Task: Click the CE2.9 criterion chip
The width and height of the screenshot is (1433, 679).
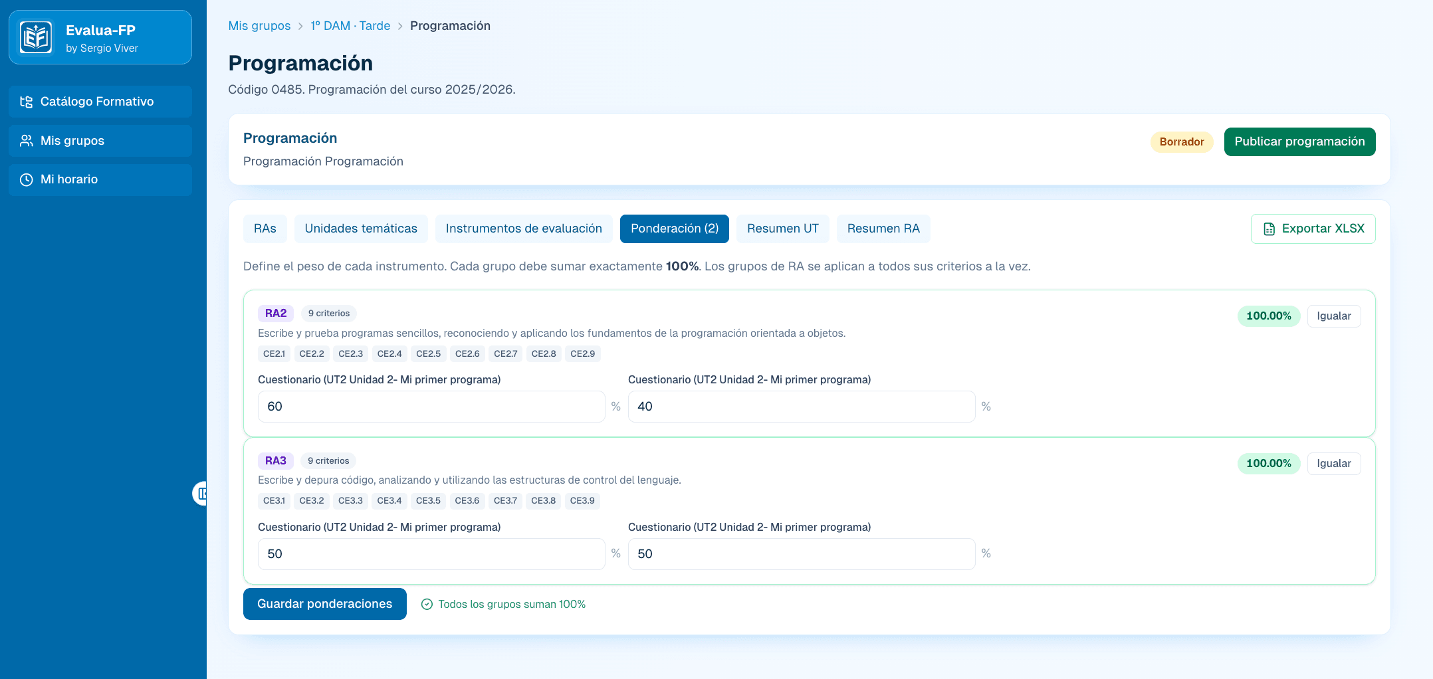Action: [582, 354]
